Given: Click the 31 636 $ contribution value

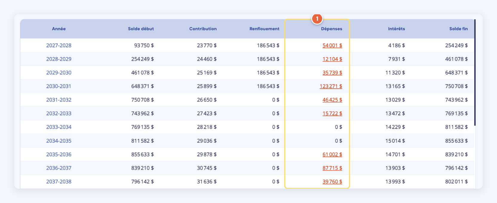Looking at the screenshot, I should coord(207,182).
